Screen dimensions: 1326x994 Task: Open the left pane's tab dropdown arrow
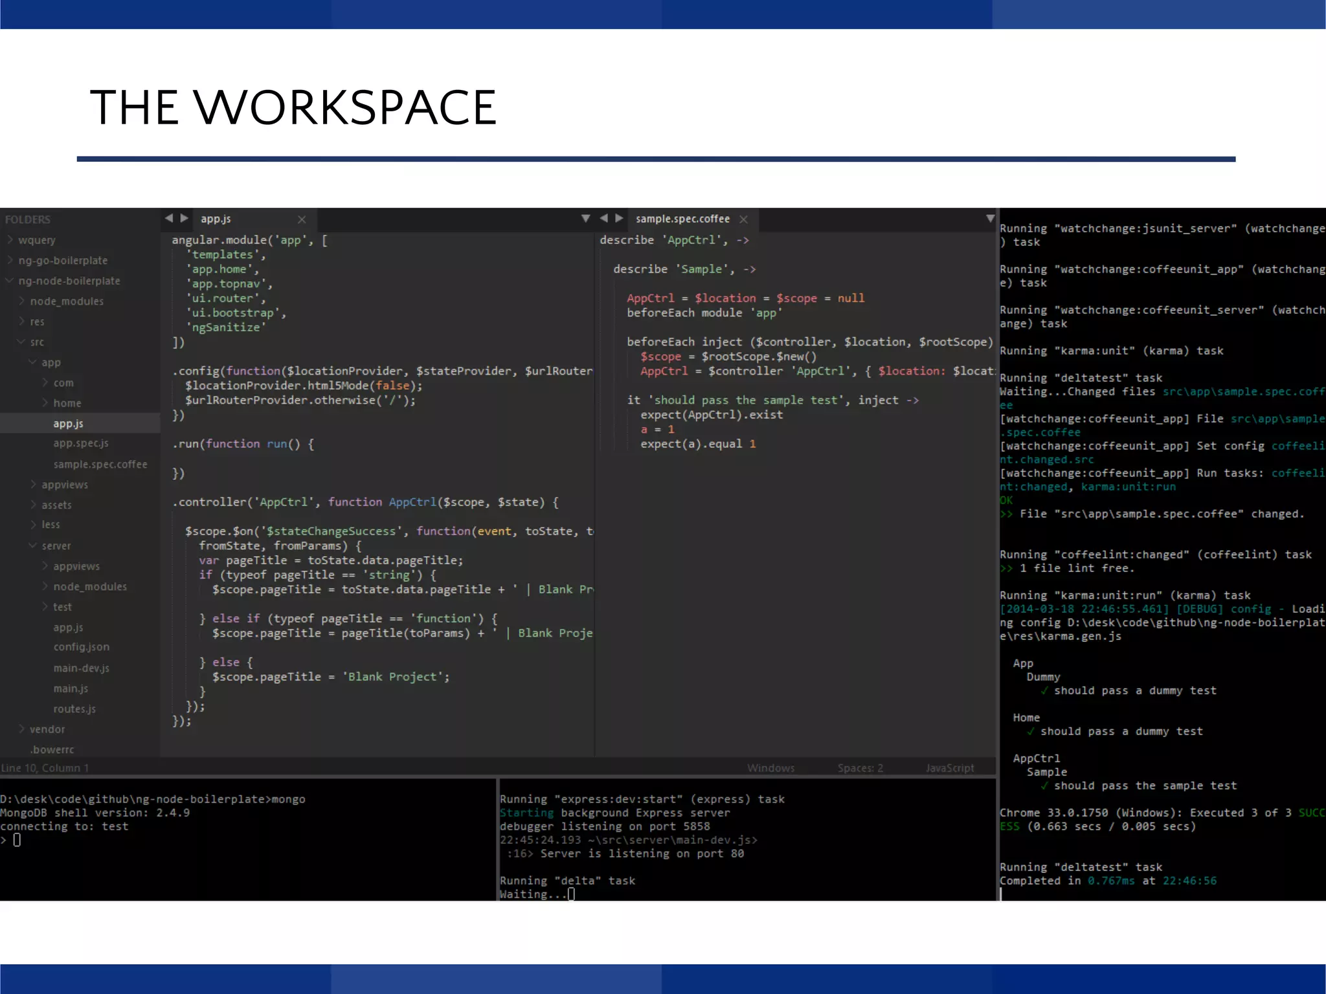pyautogui.click(x=585, y=218)
